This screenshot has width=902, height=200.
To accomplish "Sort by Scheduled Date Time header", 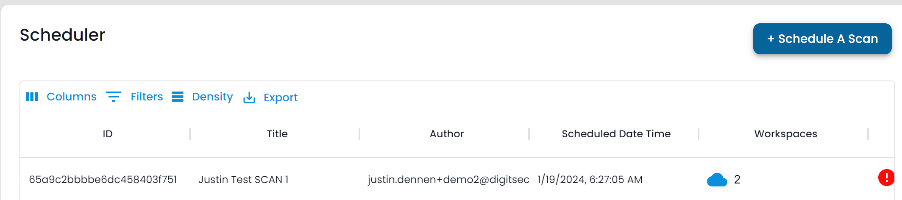I will pyautogui.click(x=616, y=134).
